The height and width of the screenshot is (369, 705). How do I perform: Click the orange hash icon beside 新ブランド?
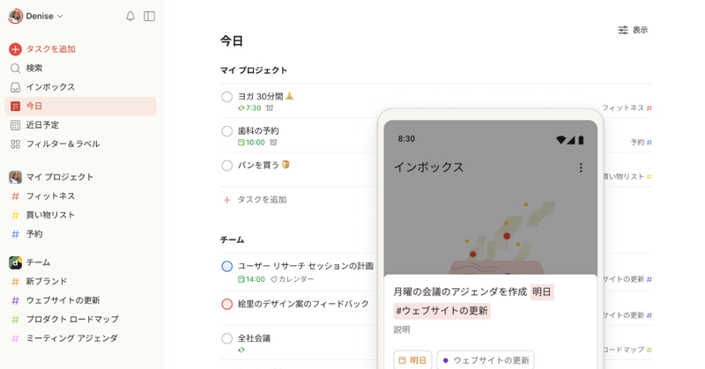click(x=15, y=281)
